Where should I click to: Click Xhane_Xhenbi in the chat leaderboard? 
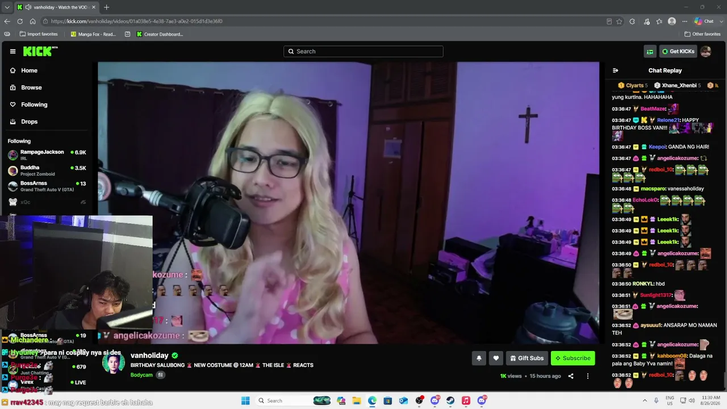(x=679, y=85)
